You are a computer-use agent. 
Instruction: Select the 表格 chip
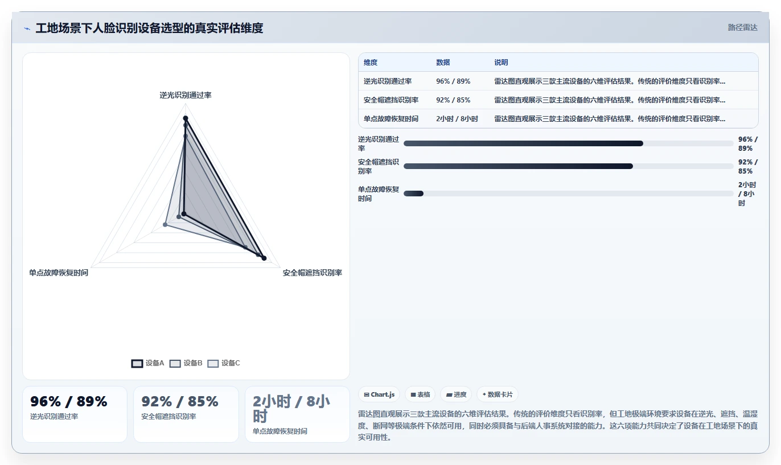pos(420,394)
